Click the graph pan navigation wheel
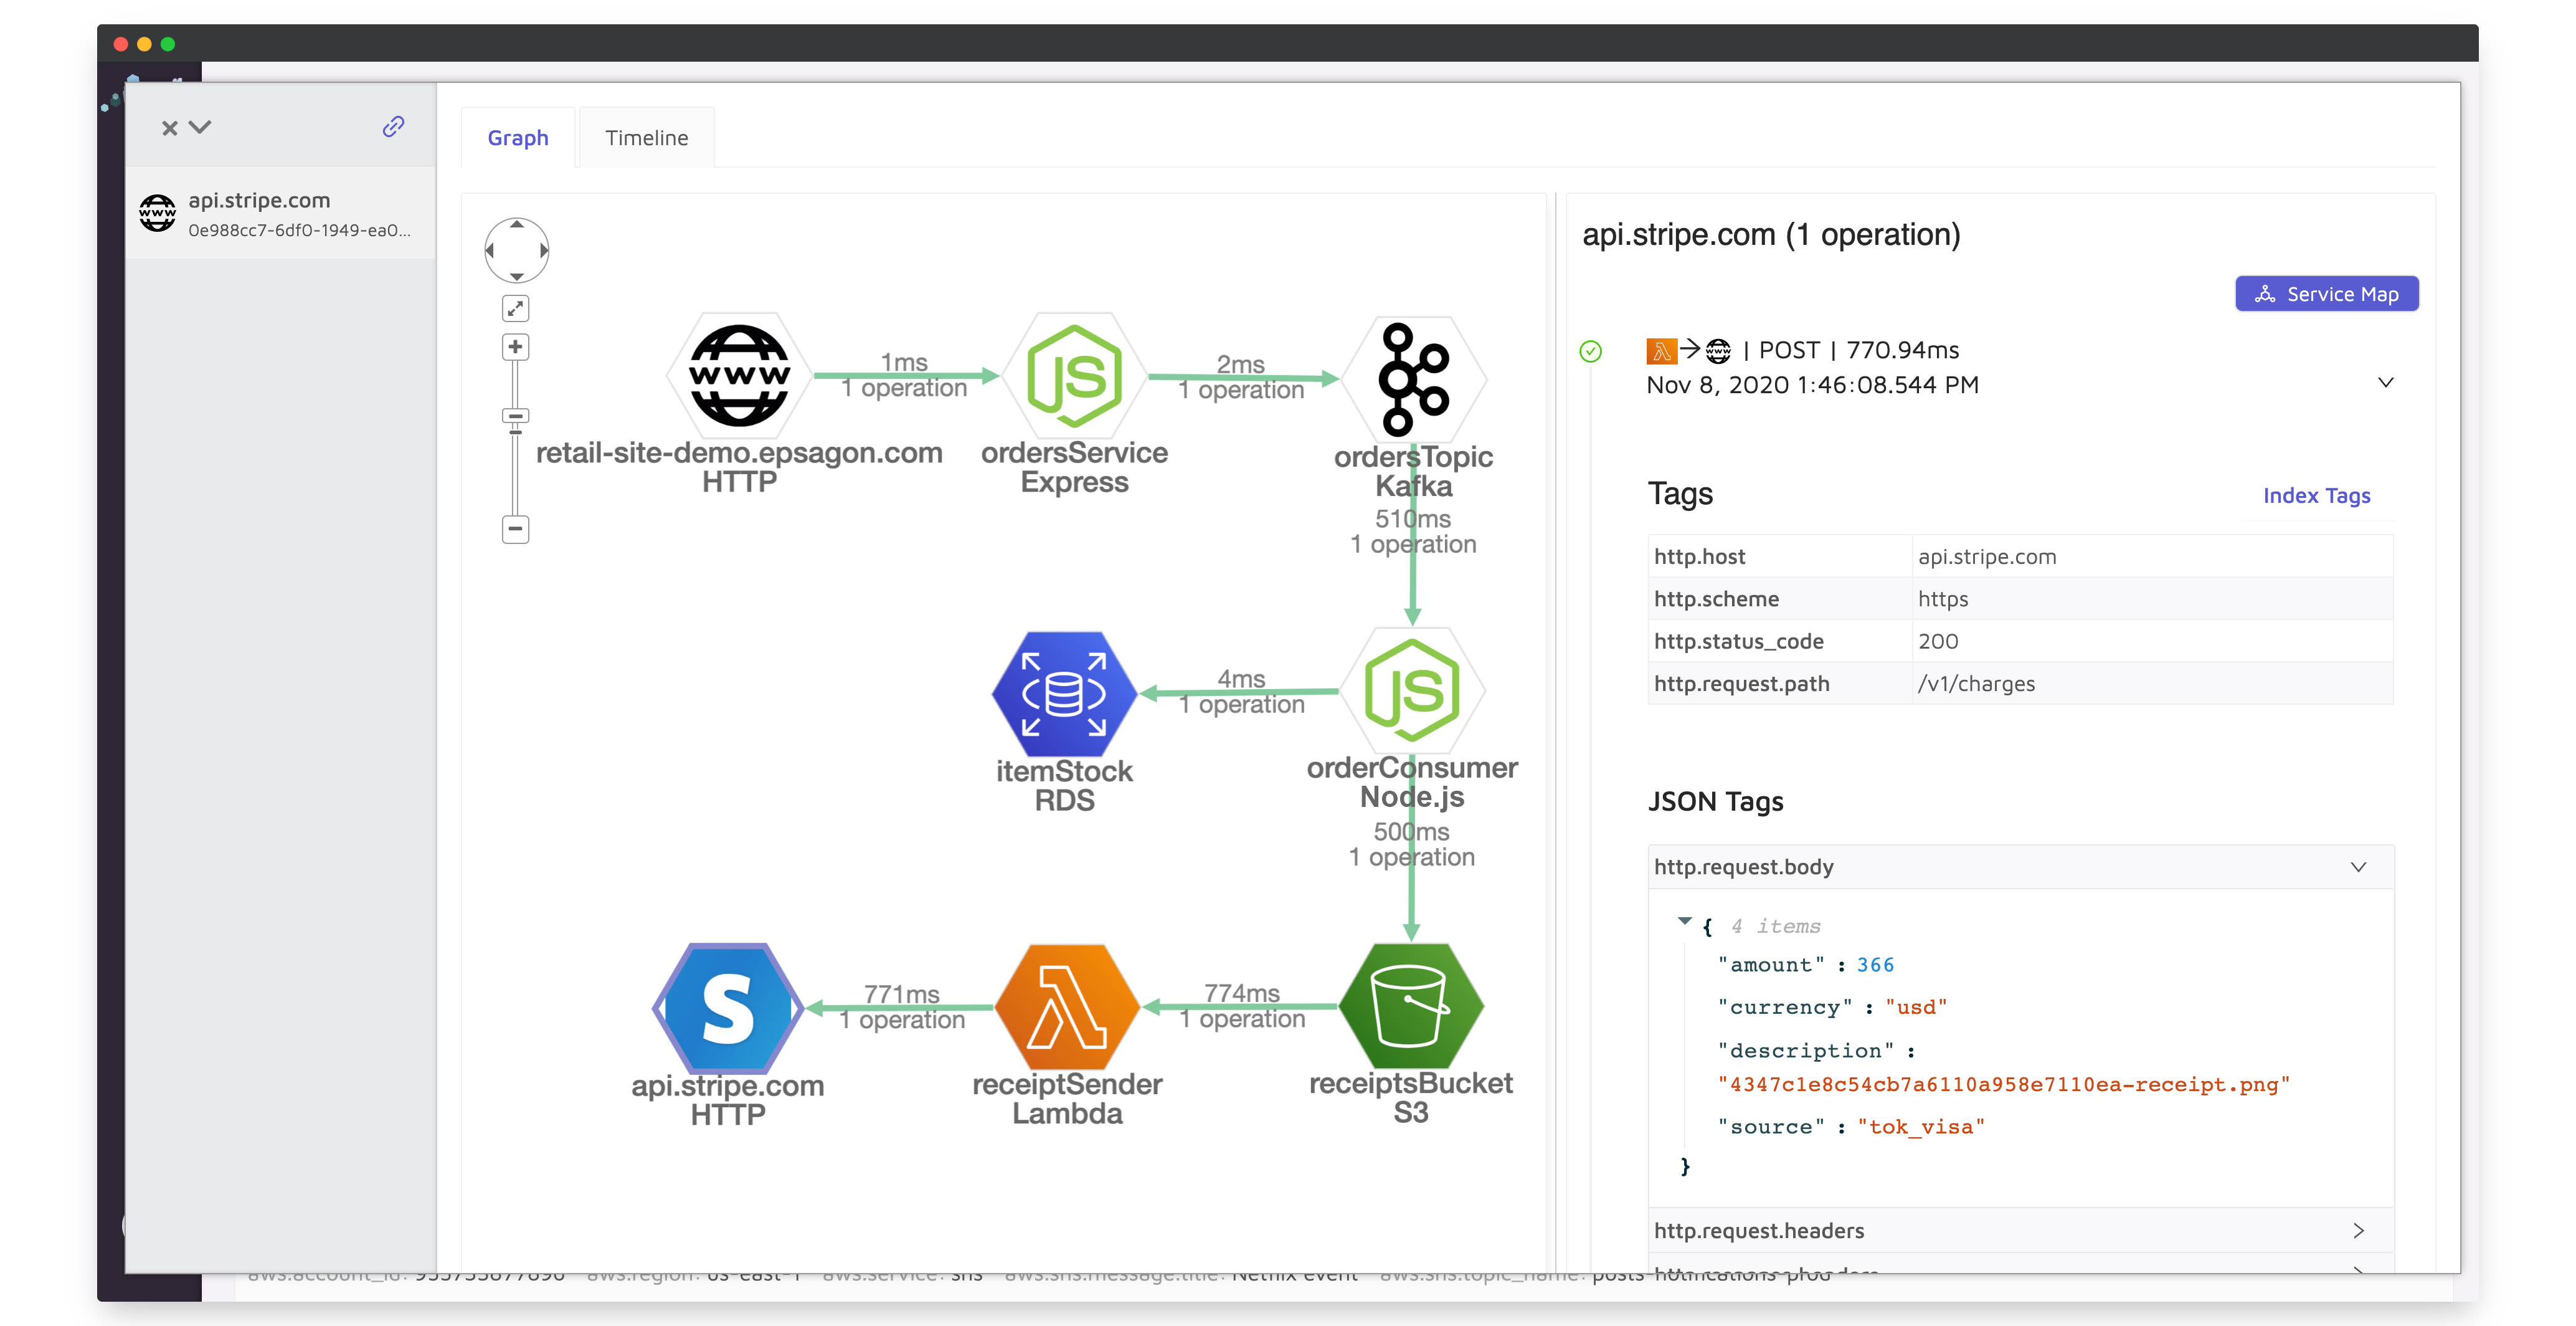The image size is (2576, 1326). [x=516, y=250]
